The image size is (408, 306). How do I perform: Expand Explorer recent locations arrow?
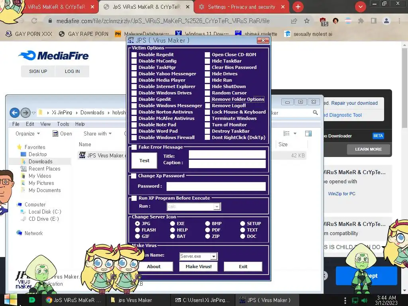(33, 113)
